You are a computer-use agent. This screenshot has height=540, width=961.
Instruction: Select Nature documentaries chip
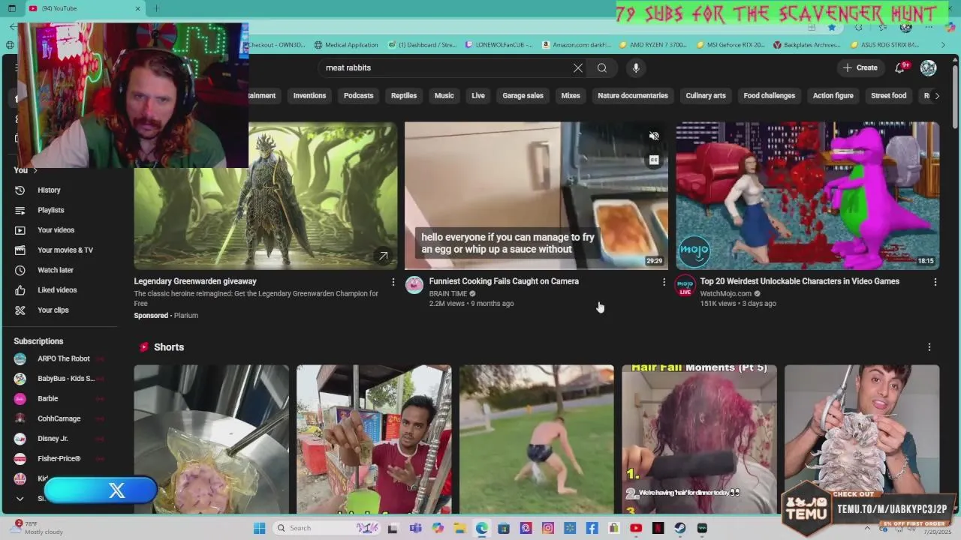(633, 96)
